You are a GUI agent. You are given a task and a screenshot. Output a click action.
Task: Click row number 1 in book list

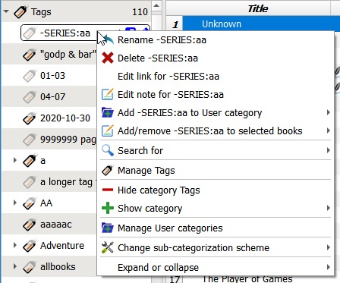tap(175, 24)
